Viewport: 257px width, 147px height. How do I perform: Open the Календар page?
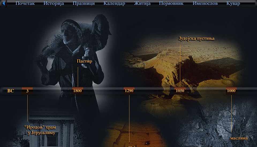tap(114, 3)
